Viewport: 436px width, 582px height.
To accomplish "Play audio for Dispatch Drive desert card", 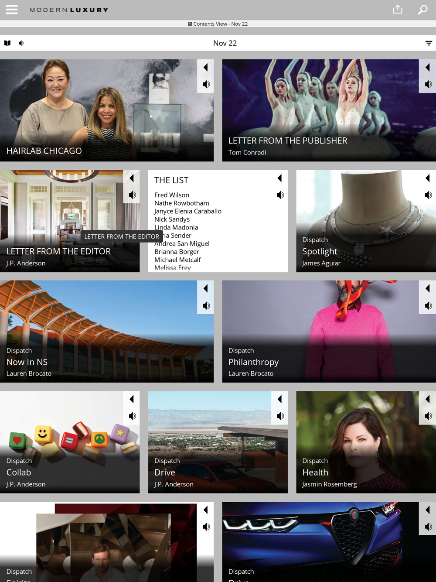I will 280,416.
